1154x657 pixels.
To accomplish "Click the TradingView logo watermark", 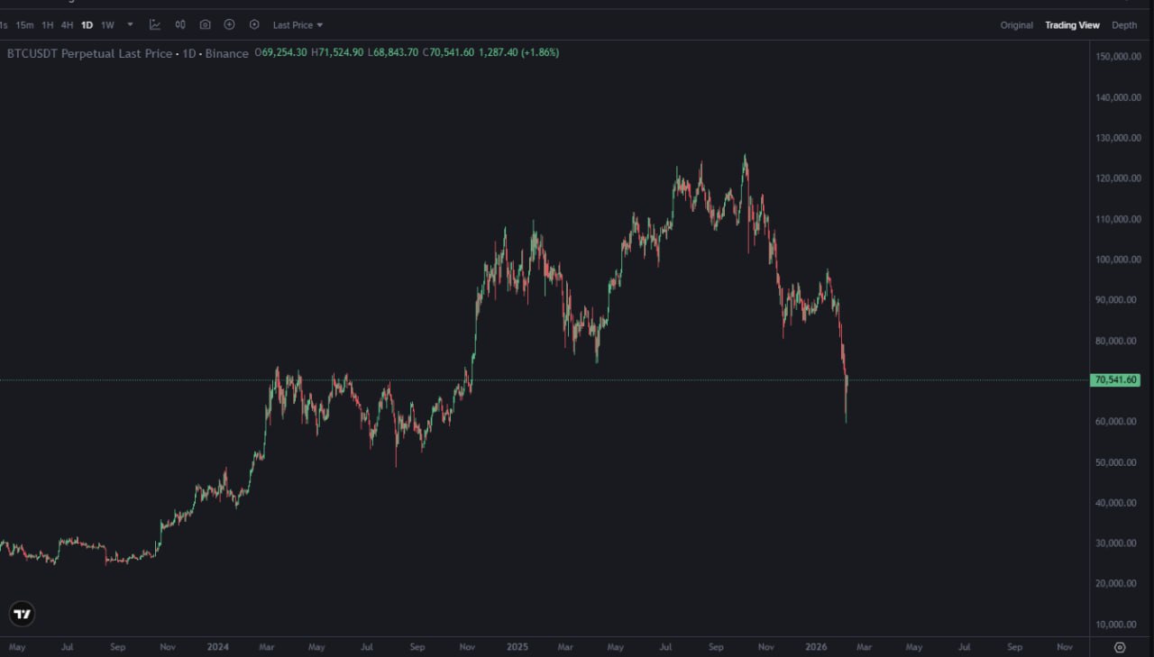I will (21, 613).
